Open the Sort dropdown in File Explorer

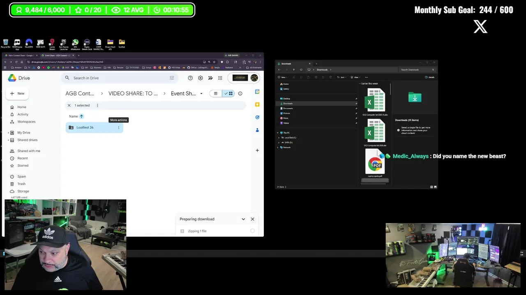pos(342,77)
